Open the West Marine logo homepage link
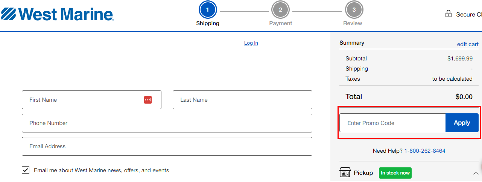482x182 pixels. [57, 15]
